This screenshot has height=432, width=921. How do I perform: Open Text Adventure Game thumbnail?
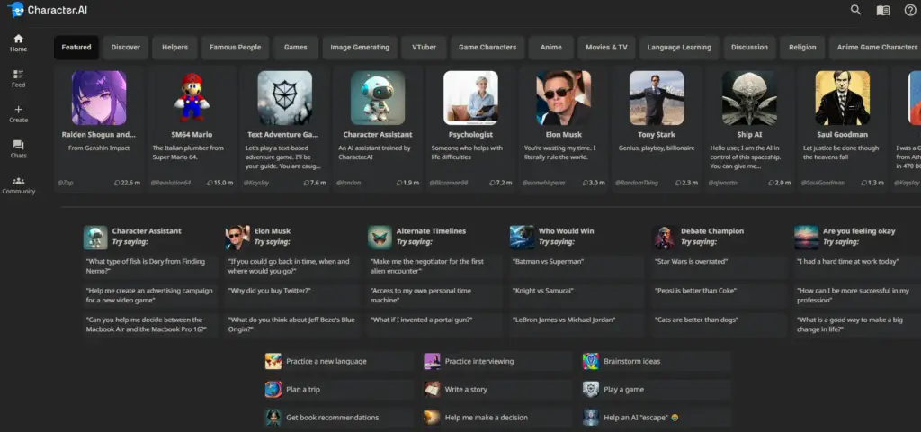(x=285, y=98)
